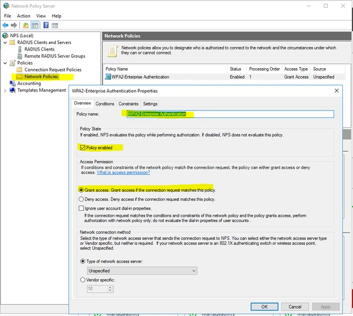Click the Vendor specific number field
353x316 pixels.
[x=98, y=289]
